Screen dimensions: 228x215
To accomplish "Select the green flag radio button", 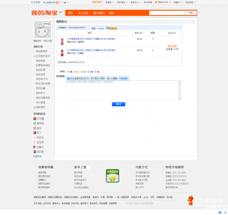I will point(82,72).
